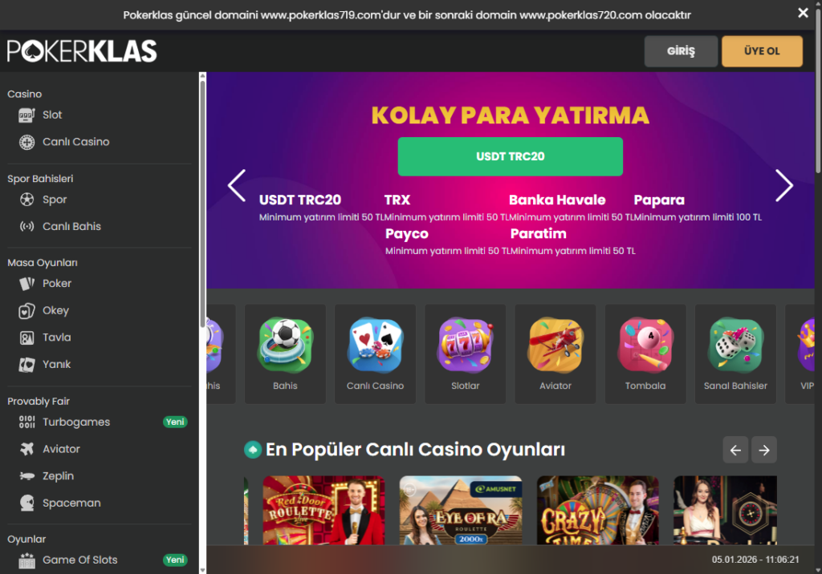The image size is (822, 574).
Task: Click the green USDT TRC20 button
Action: pyautogui.click(x=510, y=156)
